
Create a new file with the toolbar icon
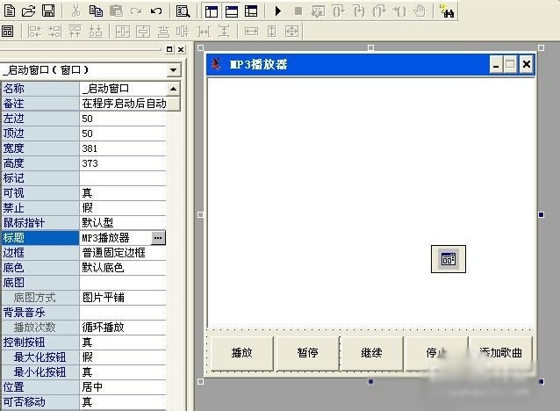[10, 11]
